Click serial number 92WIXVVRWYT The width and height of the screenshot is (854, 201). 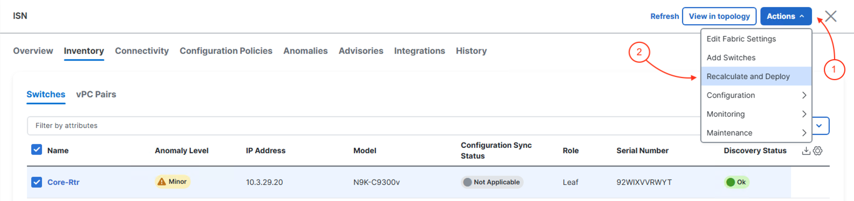(x=644, y=182)
